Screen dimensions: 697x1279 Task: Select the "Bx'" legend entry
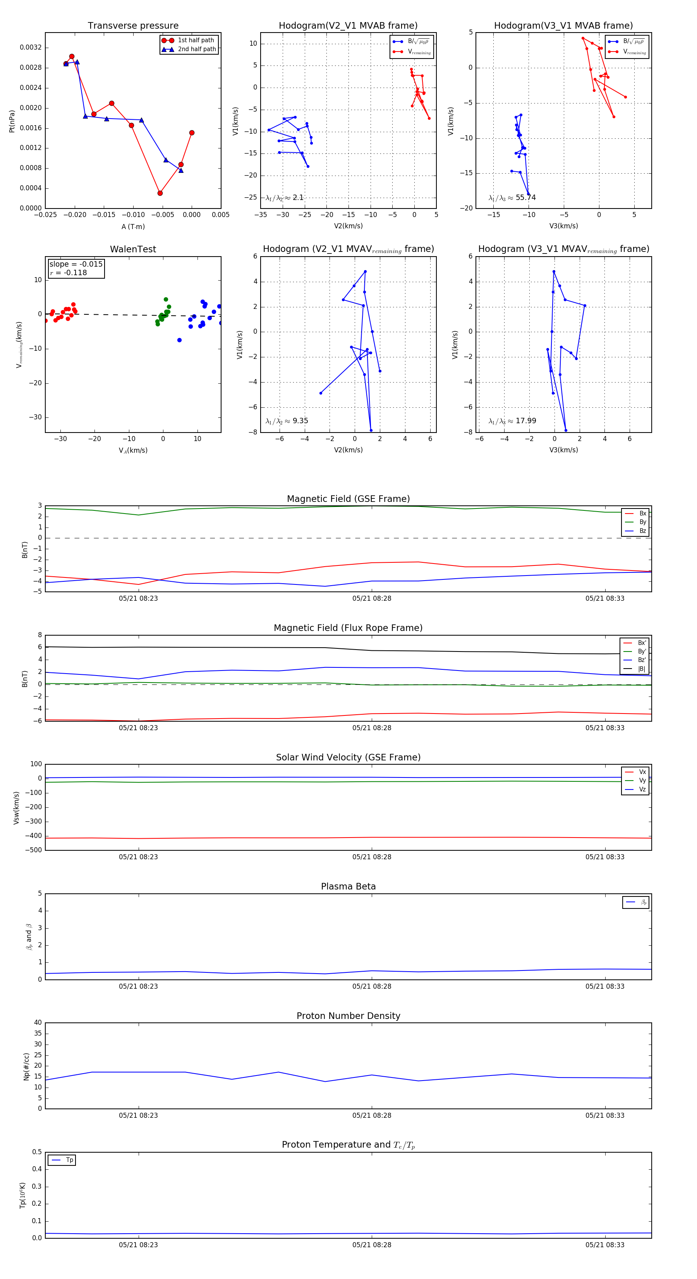click(x=635, y=643)
